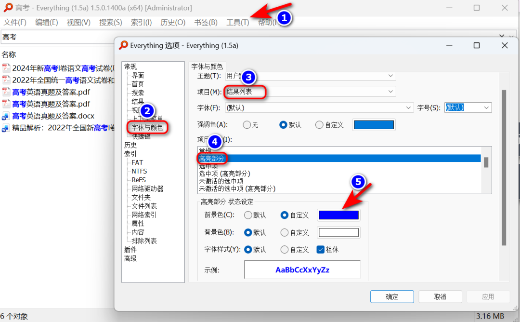
Task: Select 网络驱动器 in the options tree
Action: [x=147, y=188]
